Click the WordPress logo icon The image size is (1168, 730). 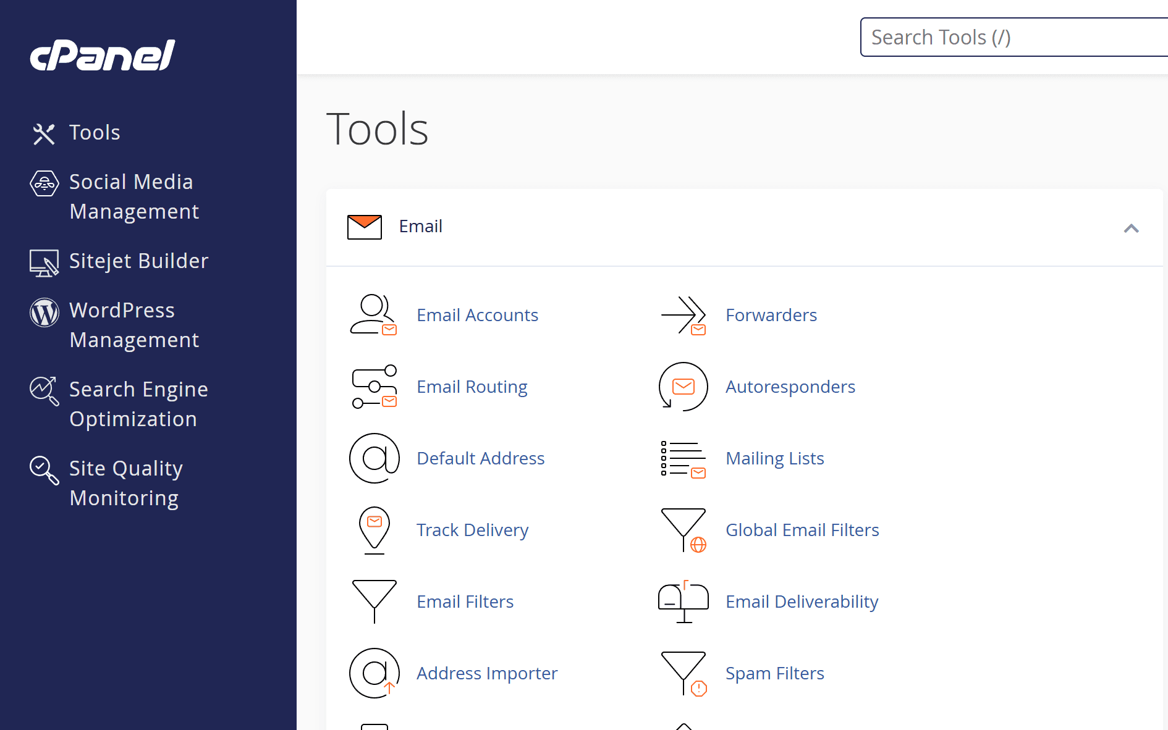tap(44, 312)
